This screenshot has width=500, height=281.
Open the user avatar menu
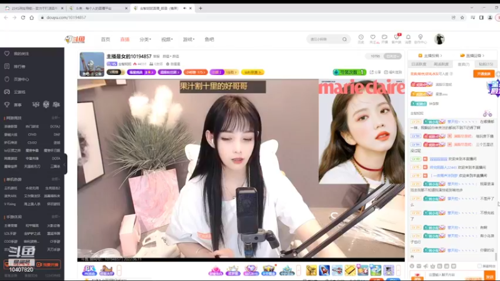pos(439,39)
